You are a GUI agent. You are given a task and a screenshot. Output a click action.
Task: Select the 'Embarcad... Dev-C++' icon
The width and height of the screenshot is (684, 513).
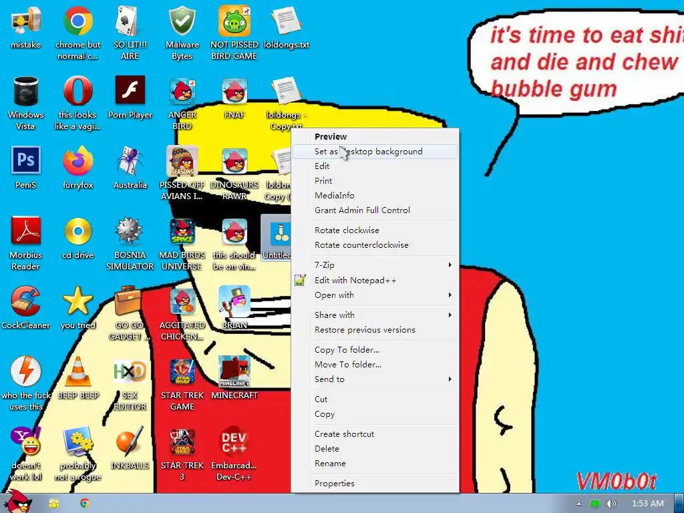234,454
